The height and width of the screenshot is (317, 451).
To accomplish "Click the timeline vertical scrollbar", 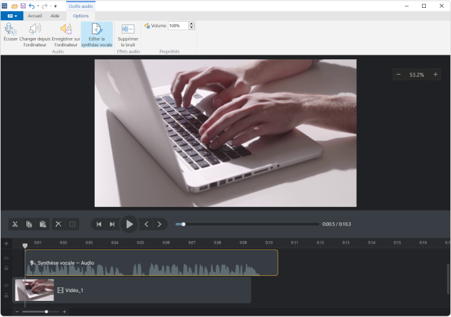I will (x=448, y=278).
